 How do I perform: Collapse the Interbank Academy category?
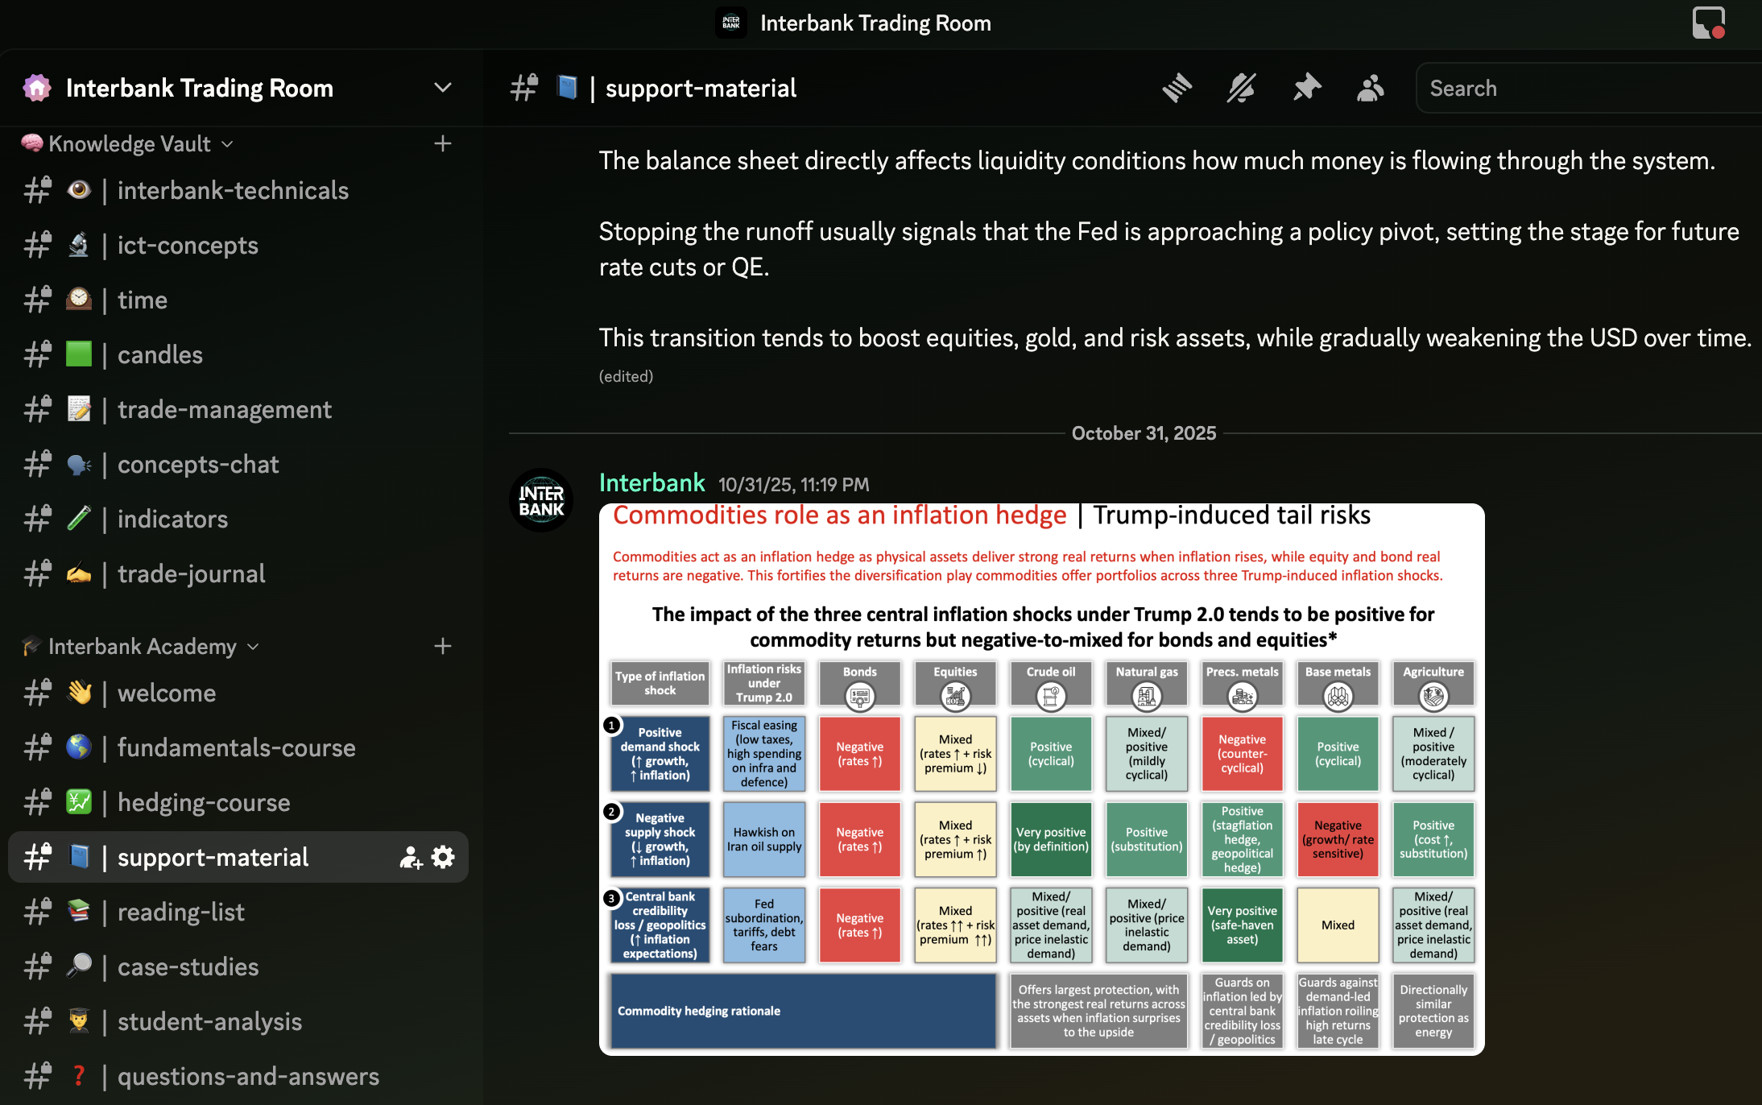pyautogui.click(x=142, y=647)
